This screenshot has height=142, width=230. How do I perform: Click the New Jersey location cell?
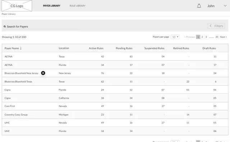[x=65, y=73]
